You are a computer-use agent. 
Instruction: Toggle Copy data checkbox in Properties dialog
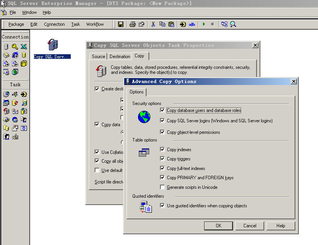point(97,124)
